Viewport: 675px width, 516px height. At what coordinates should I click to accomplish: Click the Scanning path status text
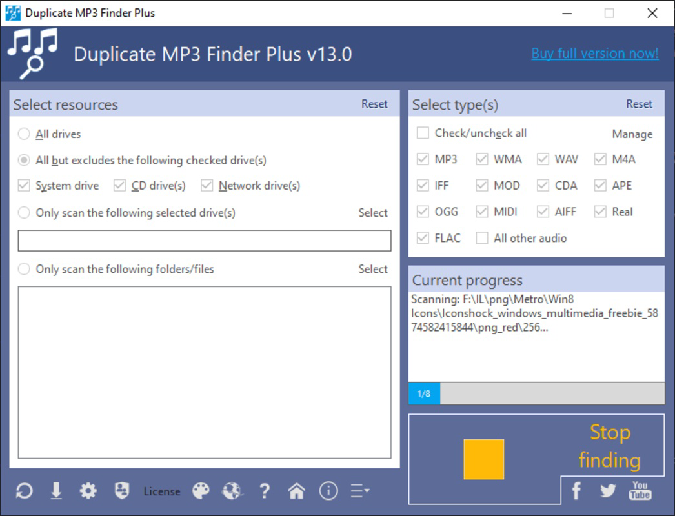534,313
